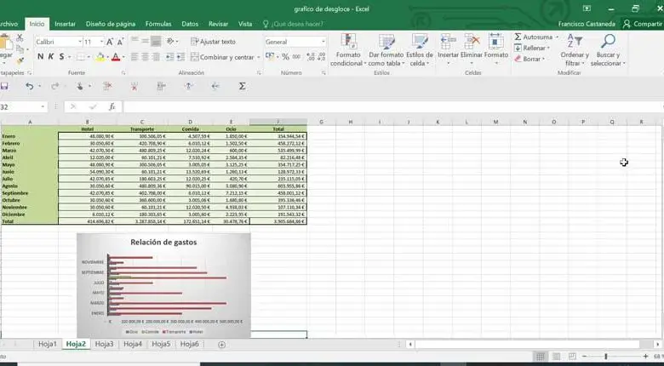
Task: Click the Cut scissors icon
Action: click(x=20, y=38)
